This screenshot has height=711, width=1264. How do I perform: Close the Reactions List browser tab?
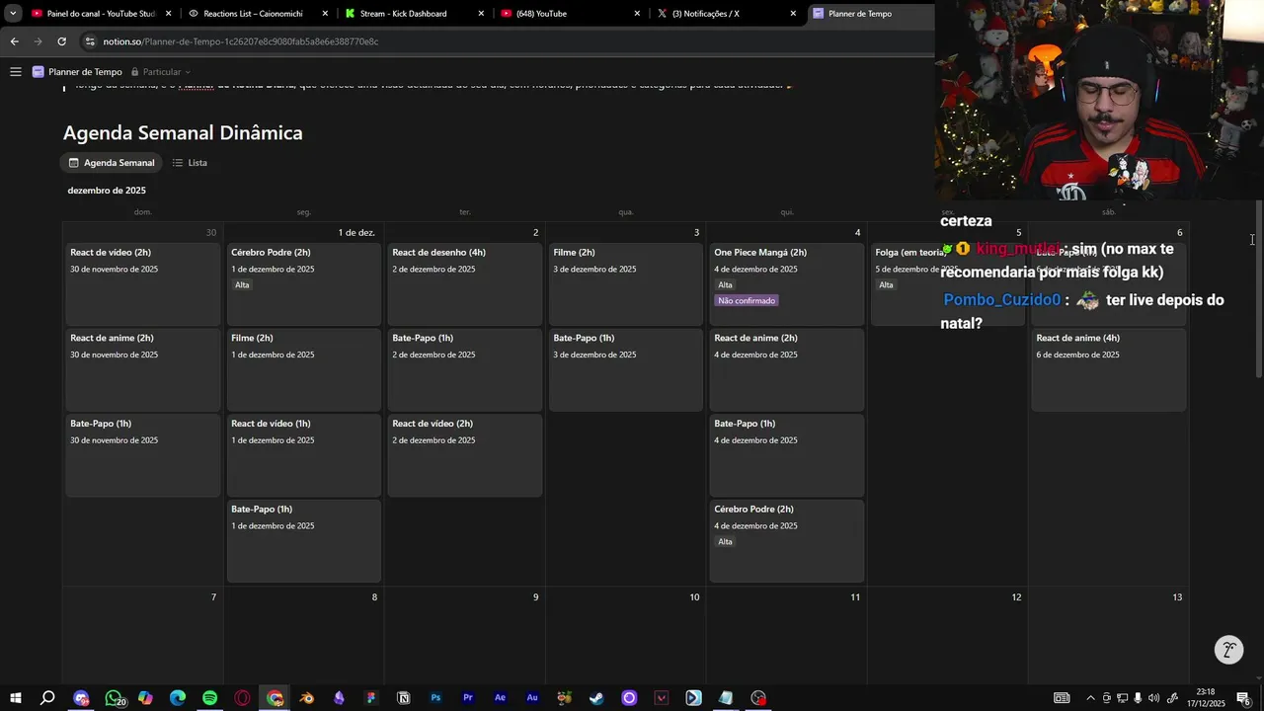pyautogui.click(x=325, y=14)
